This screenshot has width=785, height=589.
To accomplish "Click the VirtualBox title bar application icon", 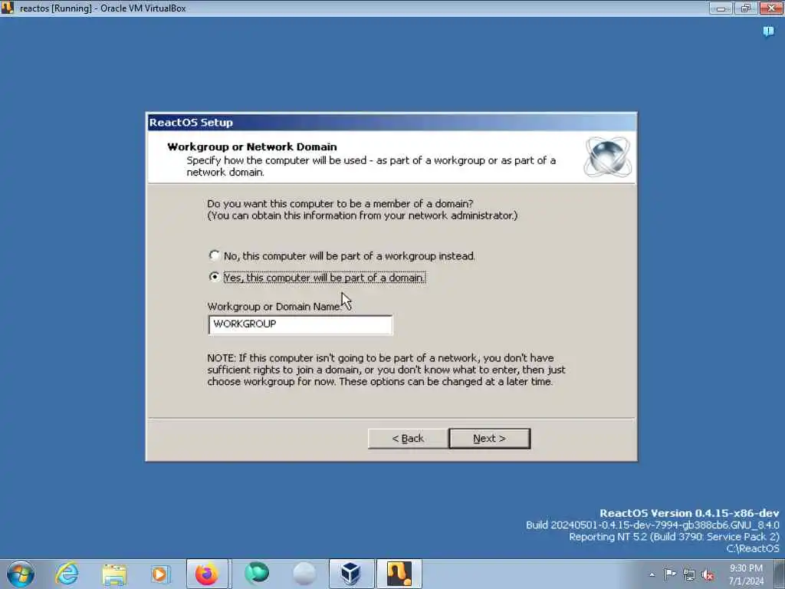I will pos(7,8).
